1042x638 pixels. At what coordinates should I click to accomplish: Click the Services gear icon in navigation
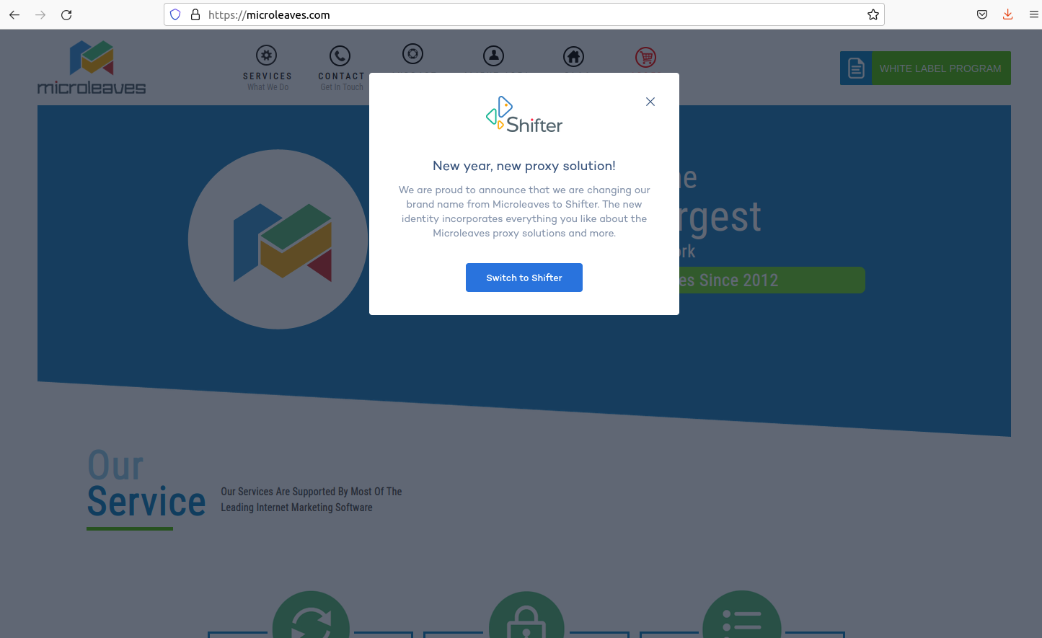point(267,56)
